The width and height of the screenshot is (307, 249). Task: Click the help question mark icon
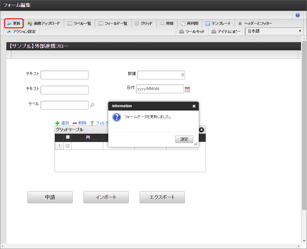click(x=297, y=15)
